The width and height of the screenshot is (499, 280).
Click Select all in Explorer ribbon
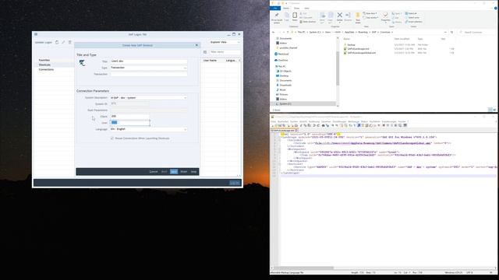click(411, 13)
